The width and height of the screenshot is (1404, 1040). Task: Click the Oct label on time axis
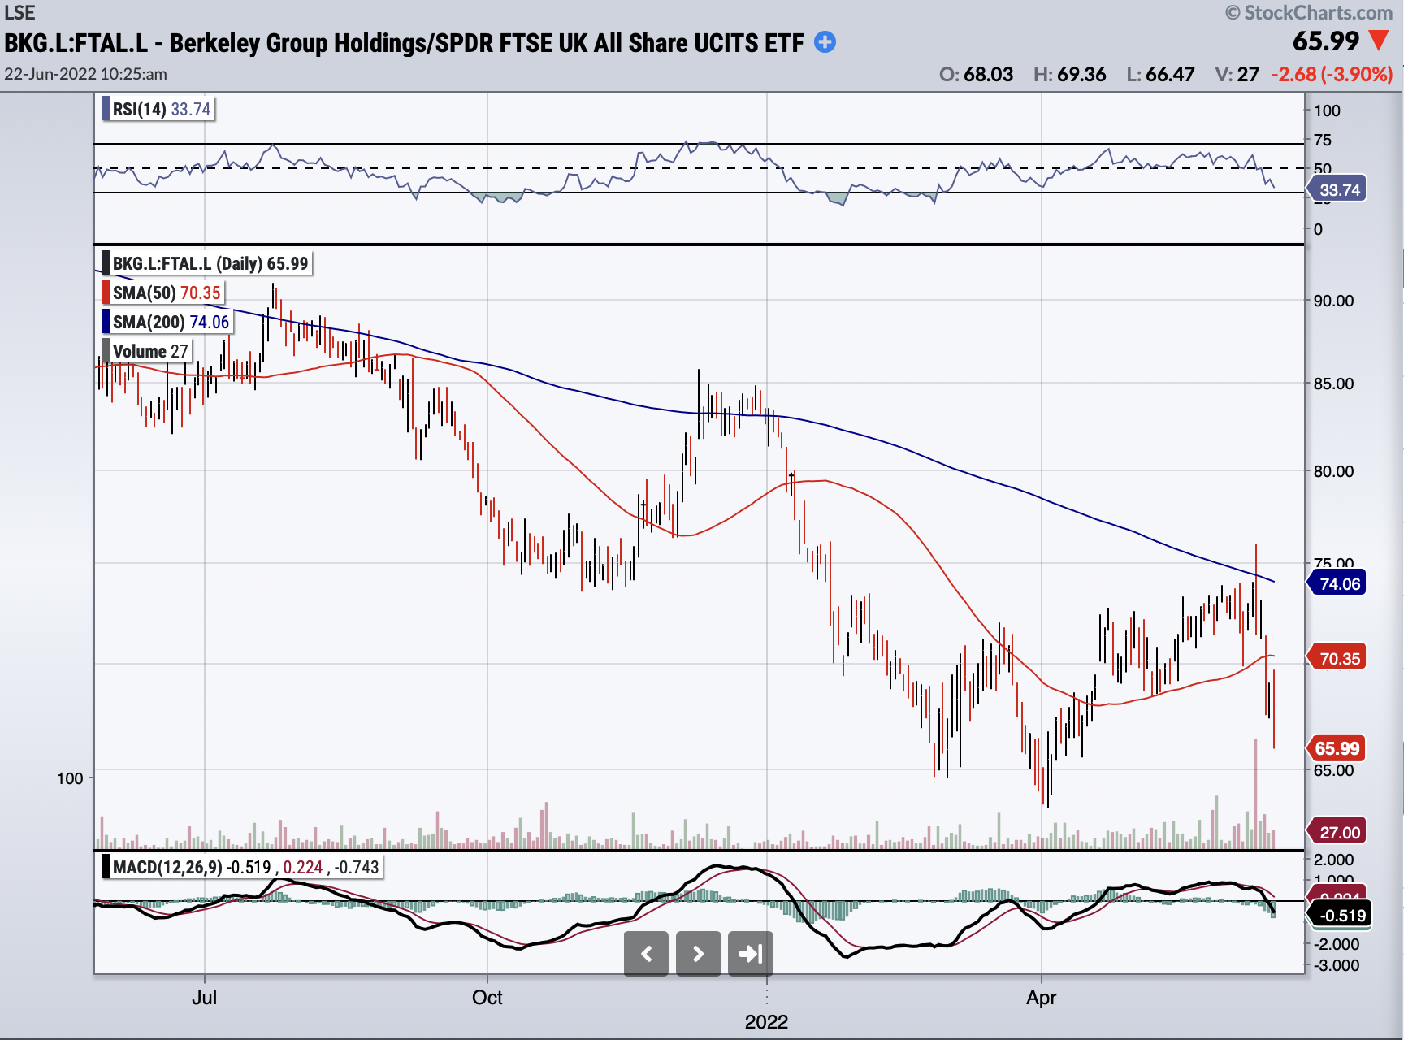click(487, 997)
